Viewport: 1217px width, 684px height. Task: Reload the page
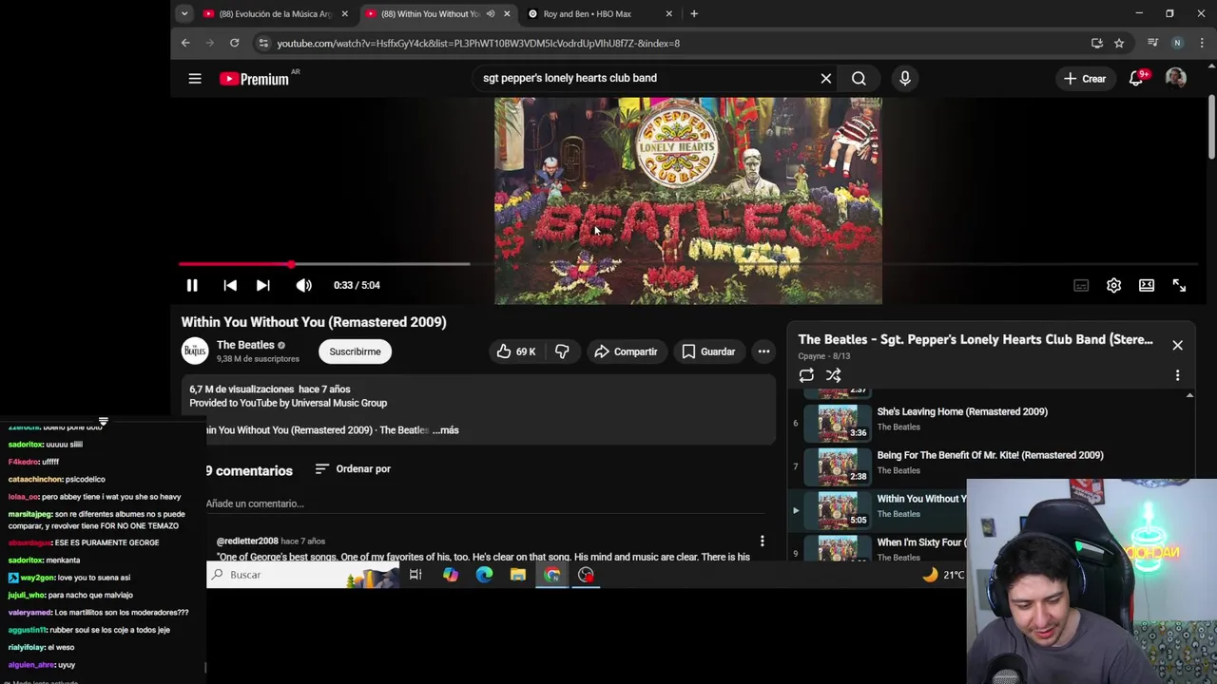pyautogui.click(x=234, y=43)
